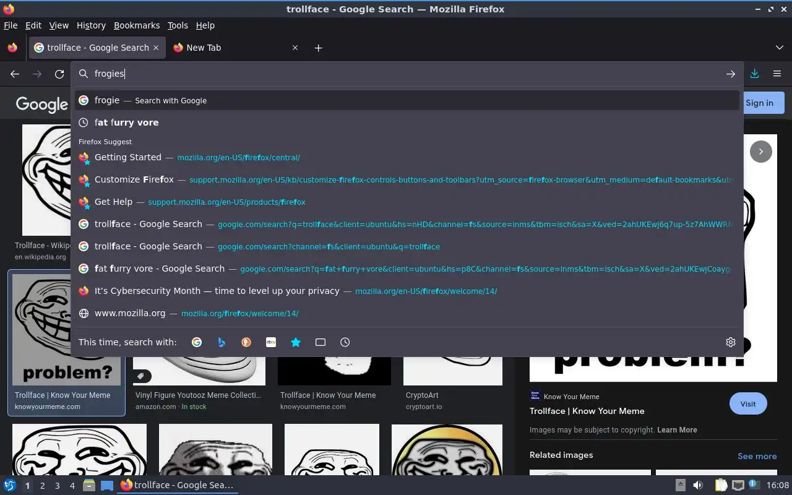The height and width of the screenshot is (495, 792).
Task: Click the See more link
Action: 757,456
